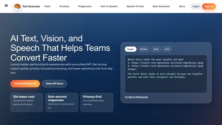Open the Docs link

(182, 6)
